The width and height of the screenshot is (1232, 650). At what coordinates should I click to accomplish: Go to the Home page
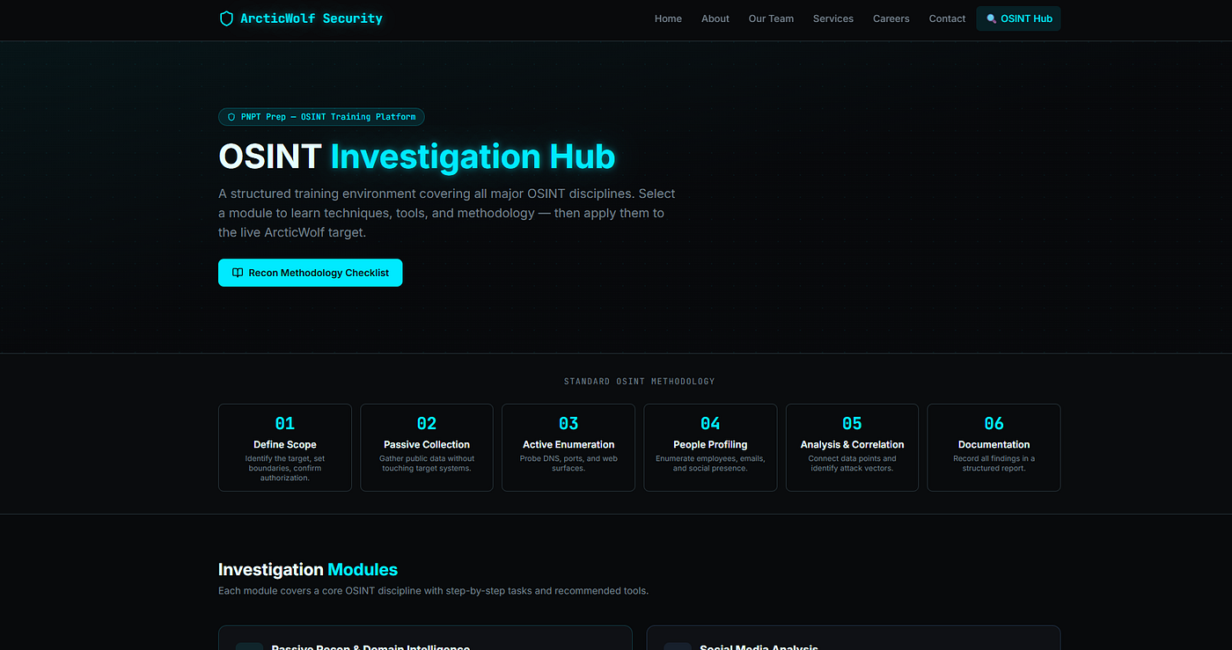668,18
